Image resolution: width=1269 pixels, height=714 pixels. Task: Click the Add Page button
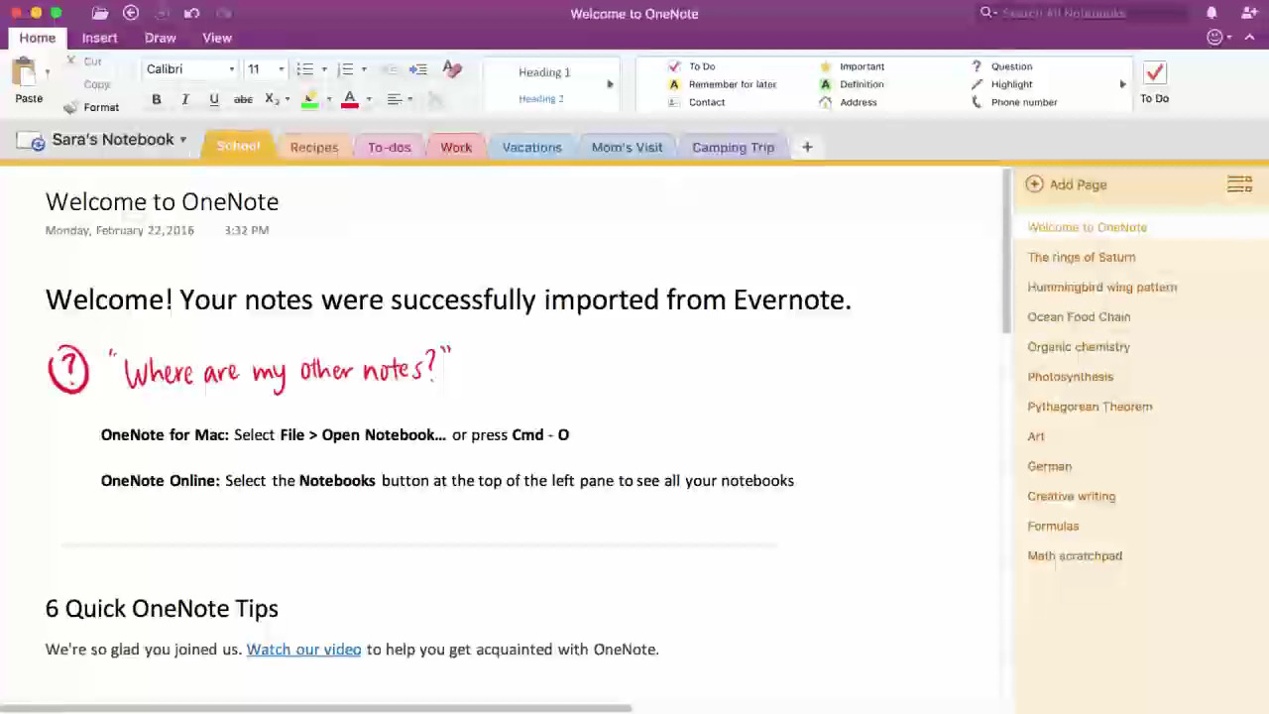coord(1066,184)
